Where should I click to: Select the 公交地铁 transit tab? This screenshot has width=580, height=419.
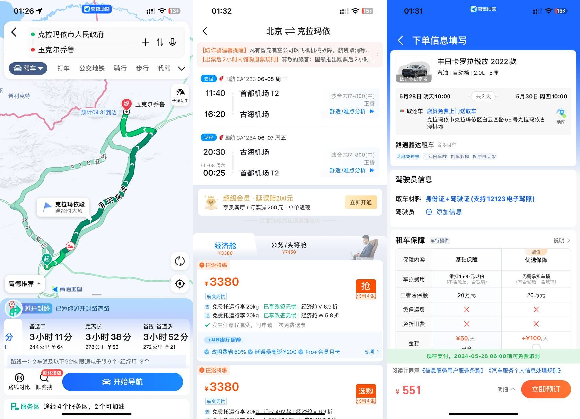tap(92, 68)
